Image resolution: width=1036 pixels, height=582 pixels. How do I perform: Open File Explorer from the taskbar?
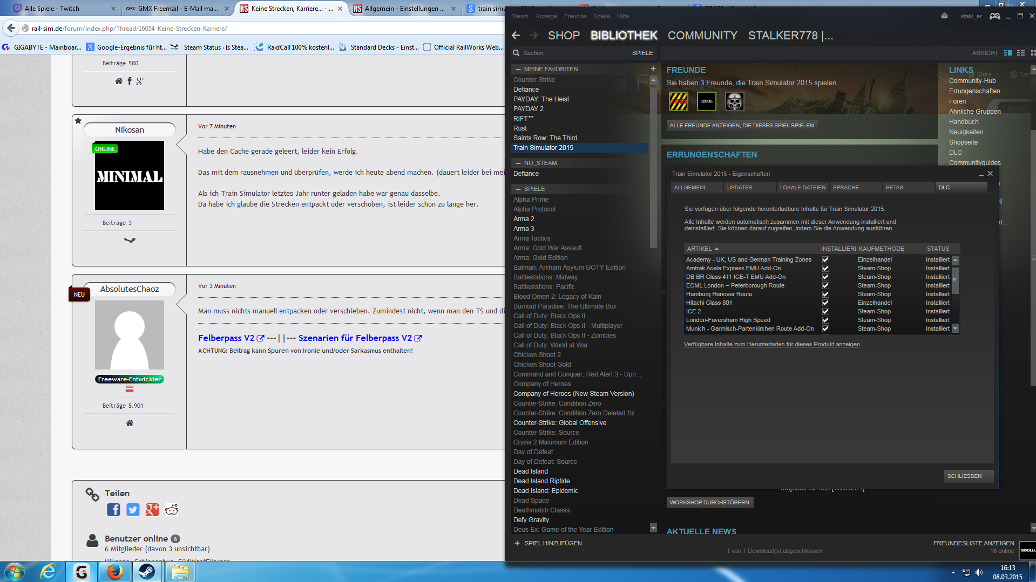[x=180, y=572]
